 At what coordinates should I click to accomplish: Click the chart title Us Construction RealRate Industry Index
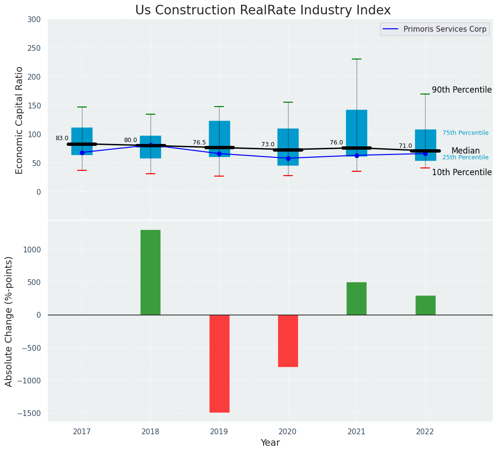pos(263,11)
